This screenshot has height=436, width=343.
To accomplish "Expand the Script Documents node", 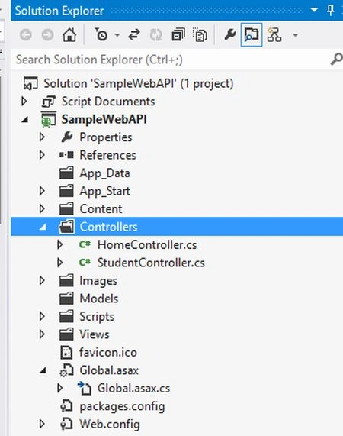I will [24, 102].
